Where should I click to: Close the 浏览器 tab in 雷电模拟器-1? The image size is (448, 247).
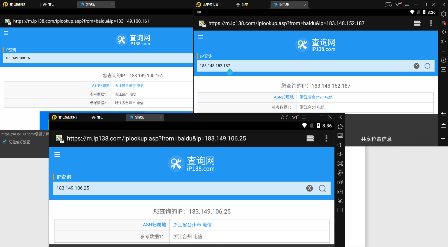(x=305, y=5)
